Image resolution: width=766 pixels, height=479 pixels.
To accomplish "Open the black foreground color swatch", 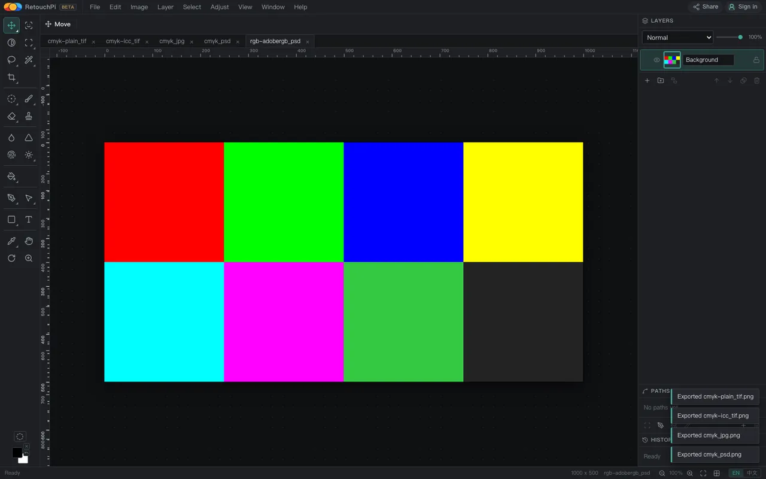I will click(x=17, y=453).
